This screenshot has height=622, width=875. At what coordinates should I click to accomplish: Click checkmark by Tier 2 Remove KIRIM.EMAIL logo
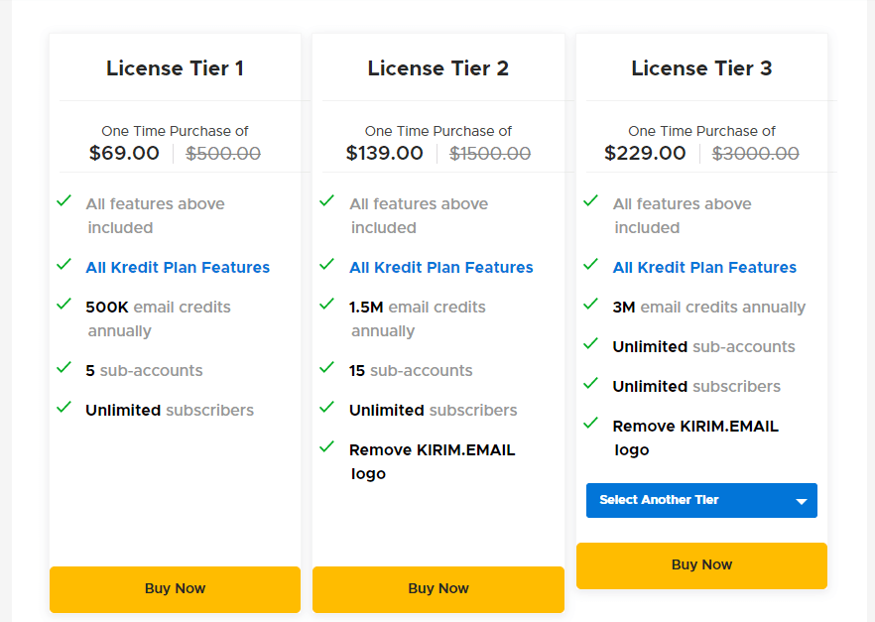tap(327, 446)
